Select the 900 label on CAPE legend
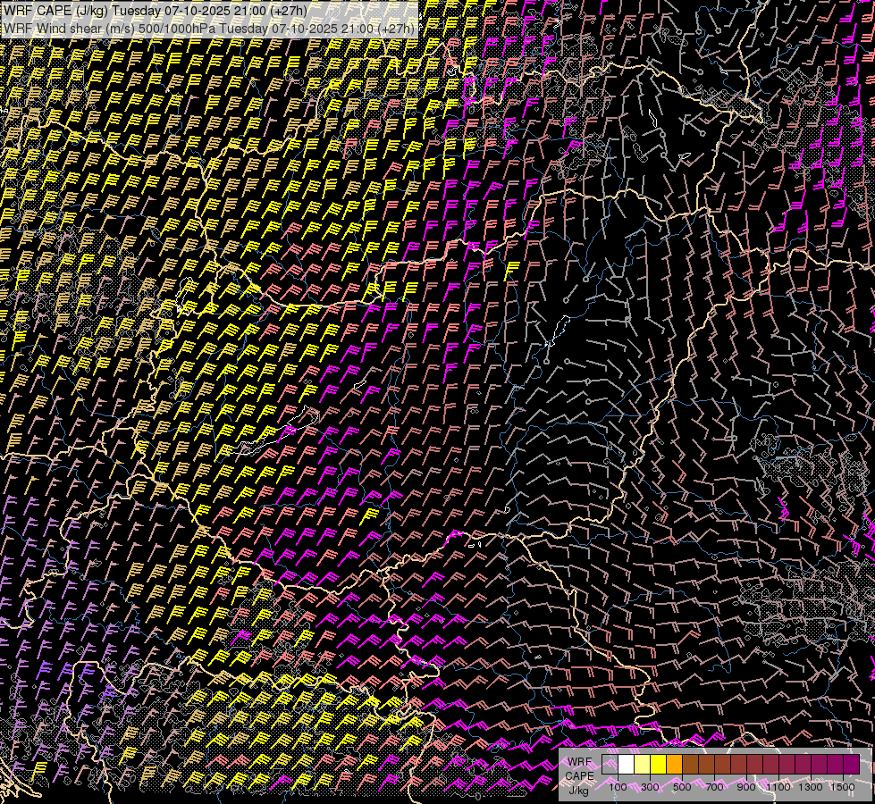The width and height of the screenshot is (875, 804). 746,787
